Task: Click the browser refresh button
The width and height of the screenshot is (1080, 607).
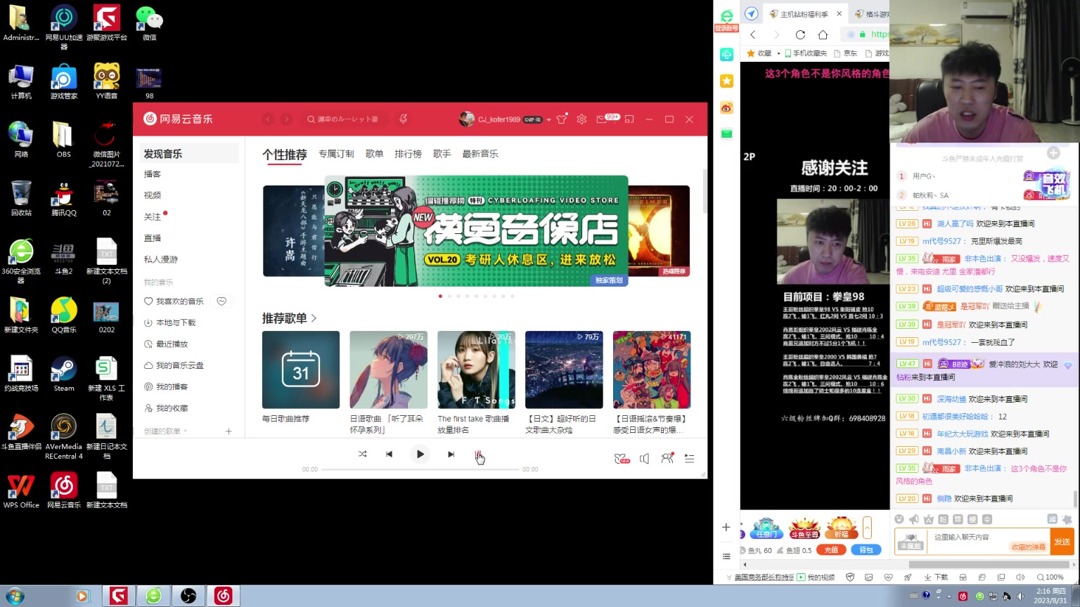Action: tap(800, 34)
